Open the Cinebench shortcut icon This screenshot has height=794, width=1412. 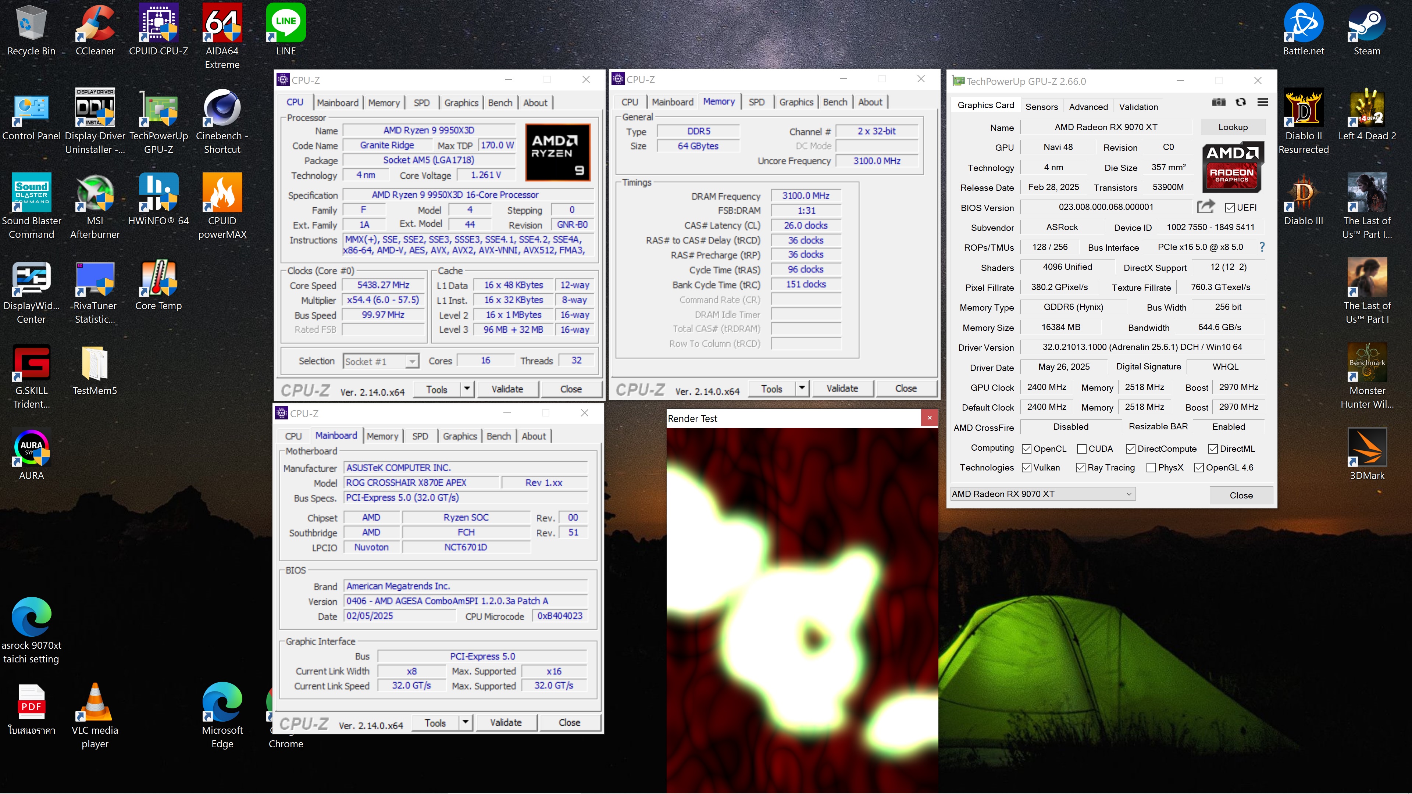pyautogui.click(x=222, y=121)
